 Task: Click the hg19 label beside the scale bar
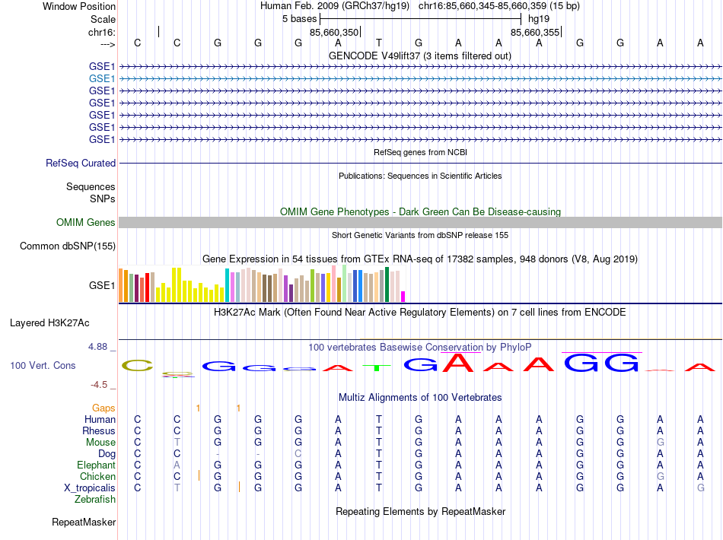click(x=539, y=19)
